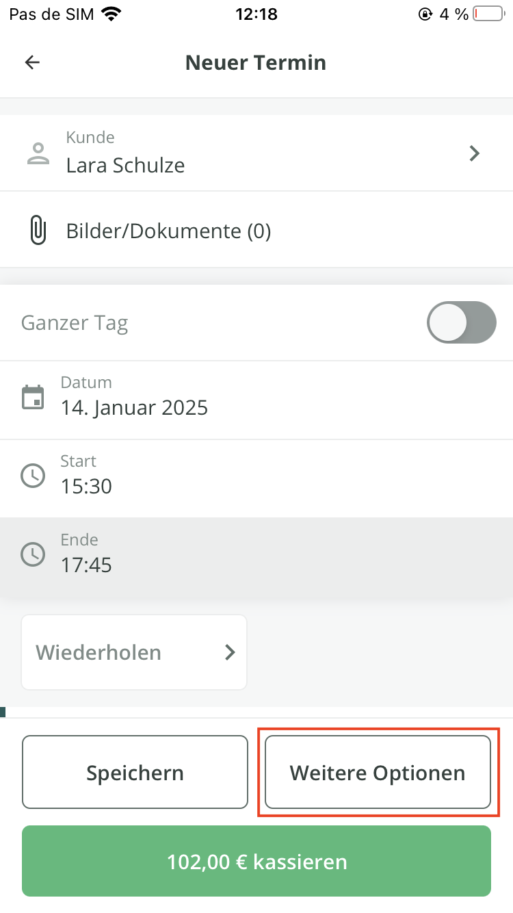513x913 pixels.
Task: Edit the start time 15:30
Action: point(86,487)
